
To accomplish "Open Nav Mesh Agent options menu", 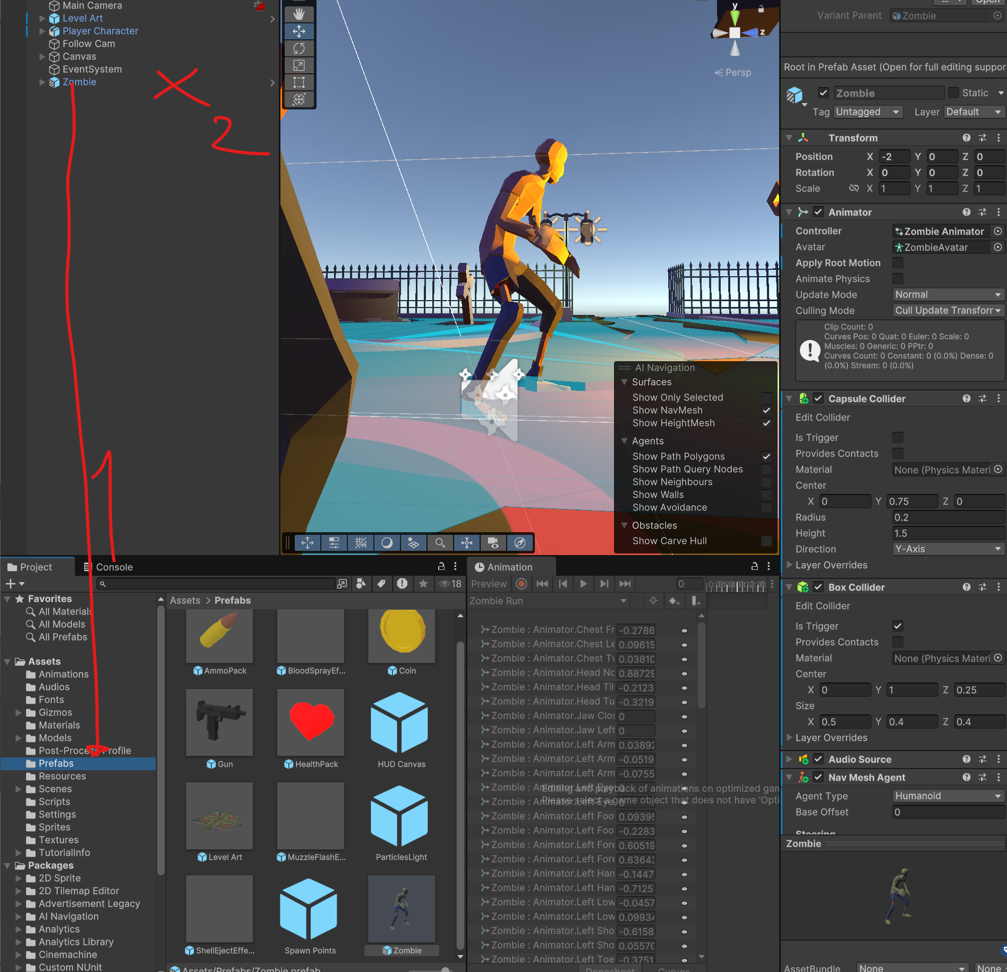I will pos(999,777).
